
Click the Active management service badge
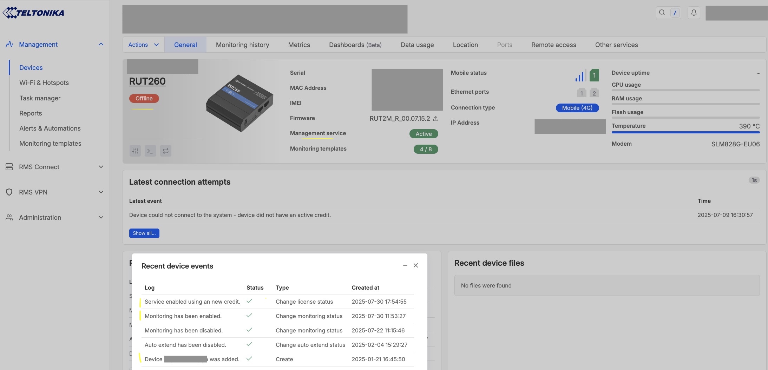(x=424, y=134)
